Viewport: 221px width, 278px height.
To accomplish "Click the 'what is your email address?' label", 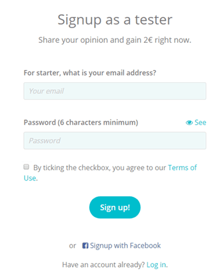I will point(109,73).
